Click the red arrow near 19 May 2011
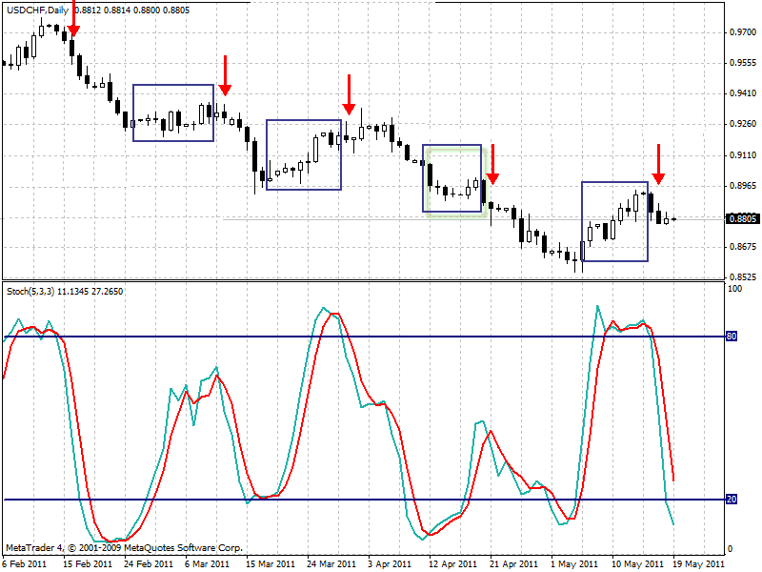Screen dimensions: 762x572 pos(658,164)
